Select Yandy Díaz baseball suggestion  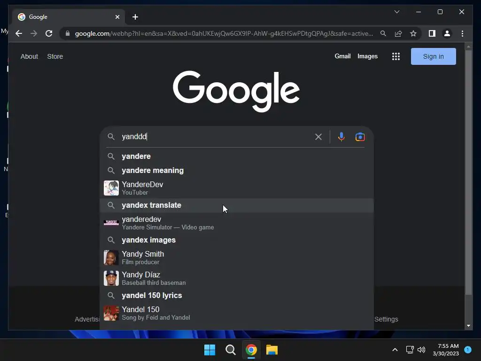pos(237,278)
